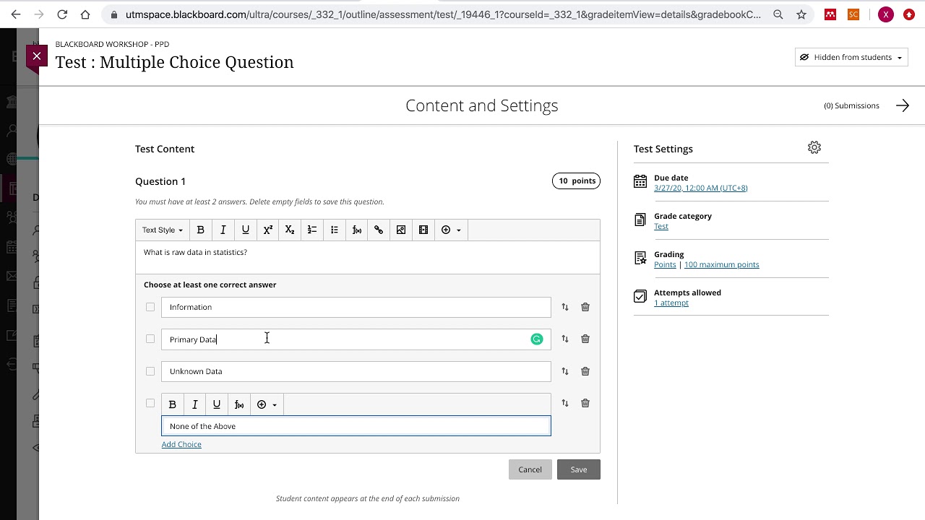925x520 pixels.
Task: Reorder the 'Unknown Data' answer choice
Action: point(565,371)
